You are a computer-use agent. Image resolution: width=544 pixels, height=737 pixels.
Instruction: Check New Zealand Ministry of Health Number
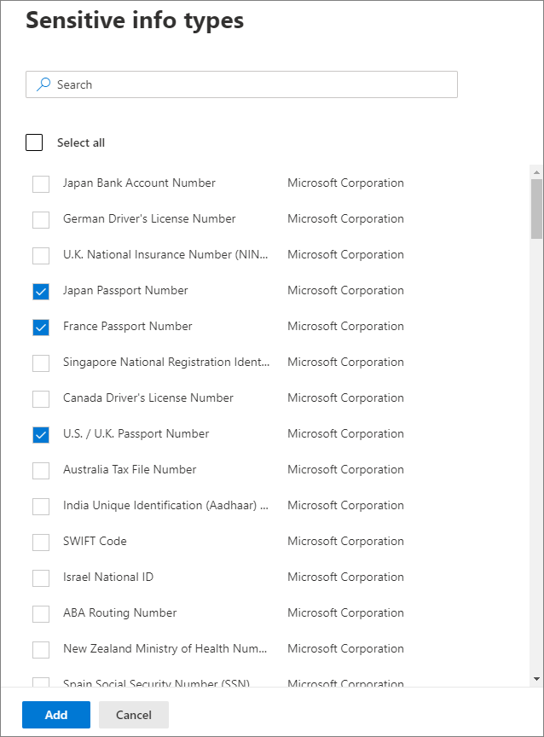click(40, 649)
